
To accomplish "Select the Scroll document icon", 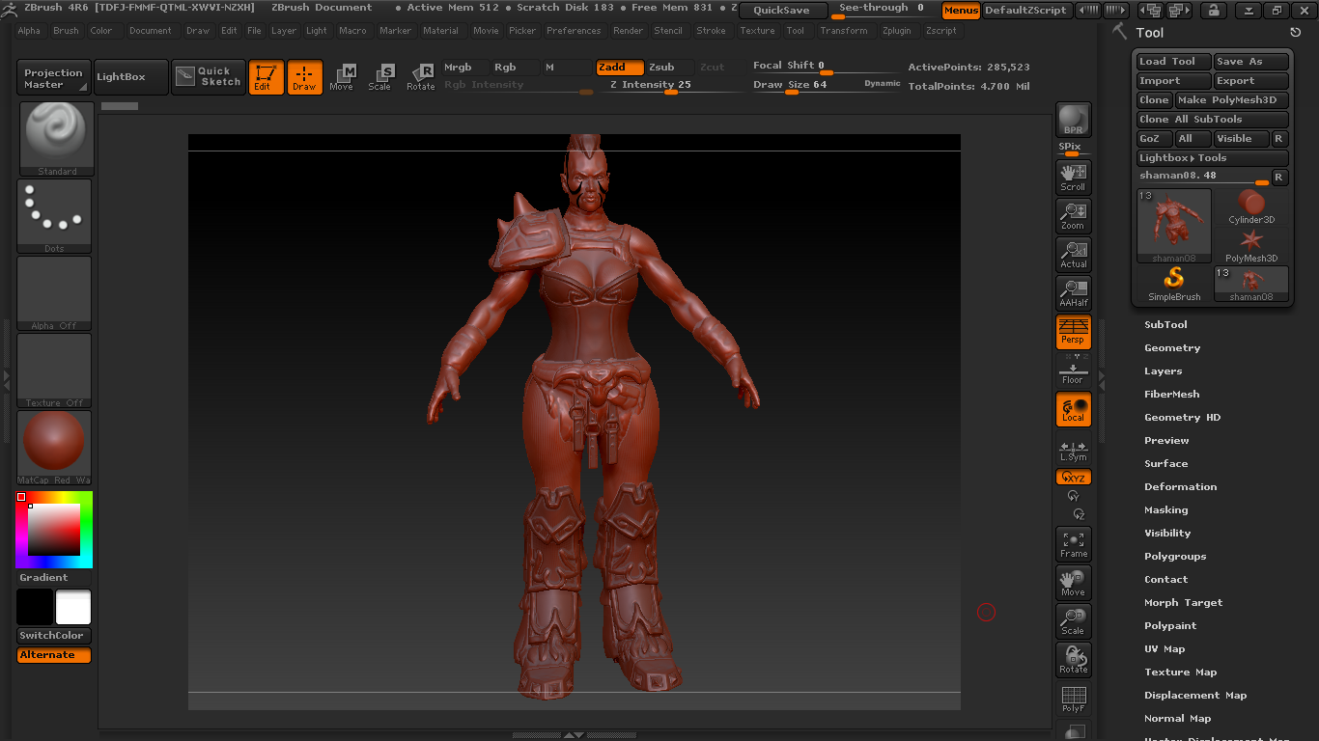I will 1073,177.
